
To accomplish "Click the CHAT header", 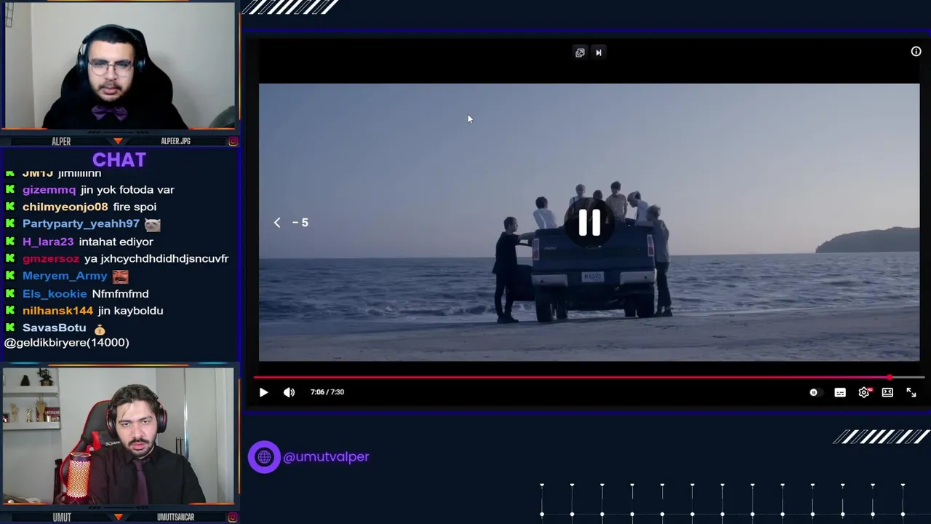I will pos(119,159).
